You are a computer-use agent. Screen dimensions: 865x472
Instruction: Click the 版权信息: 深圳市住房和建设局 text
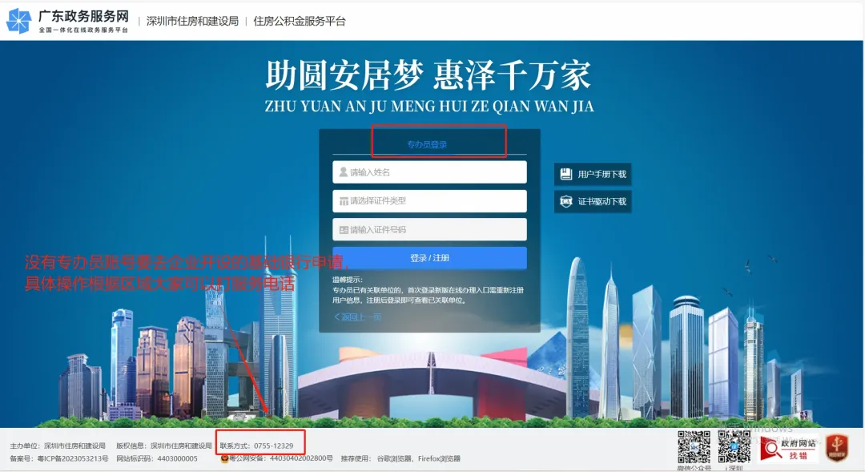[x=164, y=446]
